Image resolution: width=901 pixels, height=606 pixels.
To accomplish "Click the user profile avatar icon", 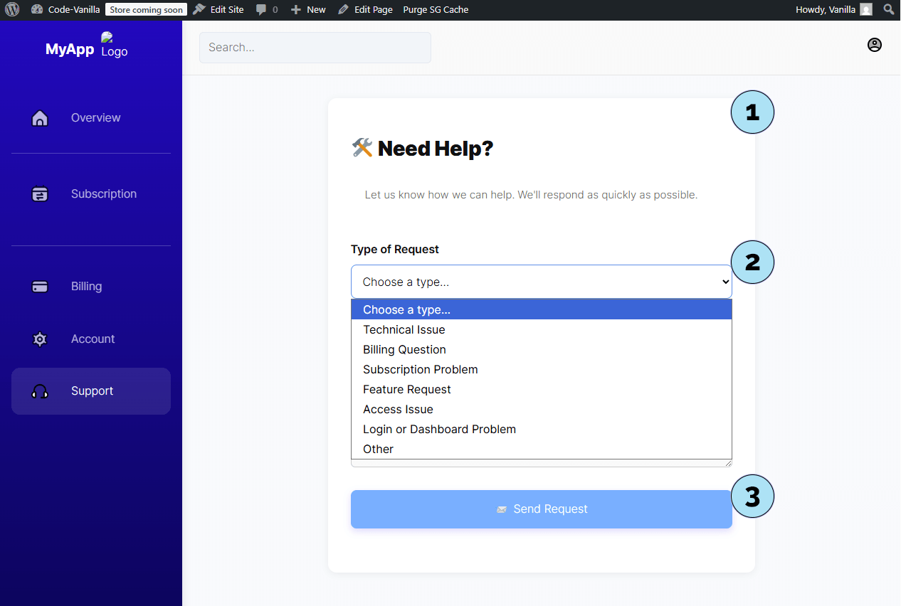I will click(874, 45).
